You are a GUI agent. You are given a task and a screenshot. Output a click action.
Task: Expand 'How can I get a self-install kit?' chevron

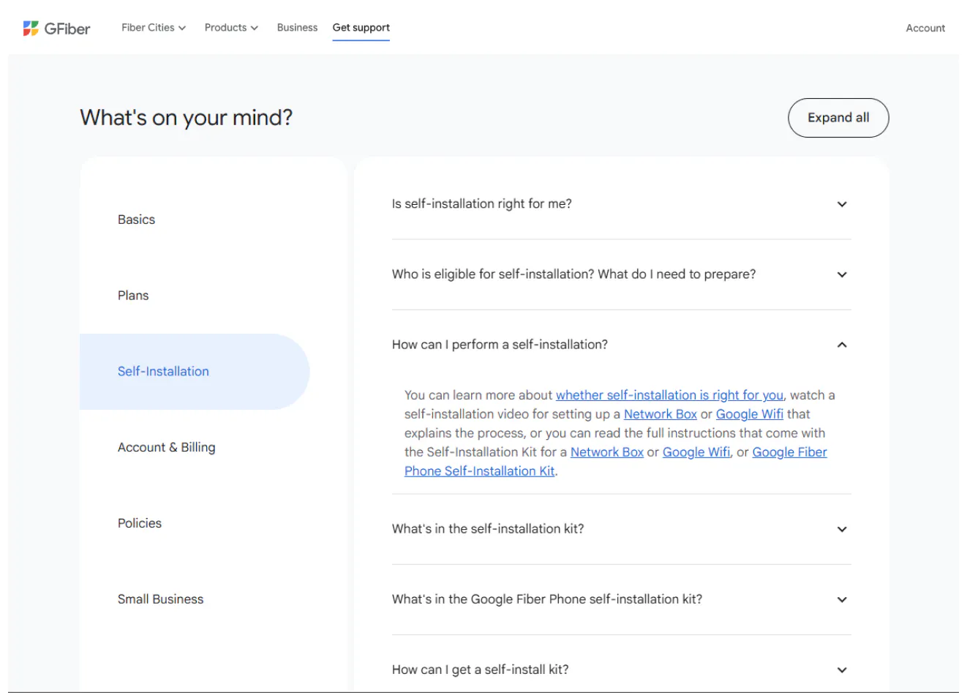click(842, 670)
